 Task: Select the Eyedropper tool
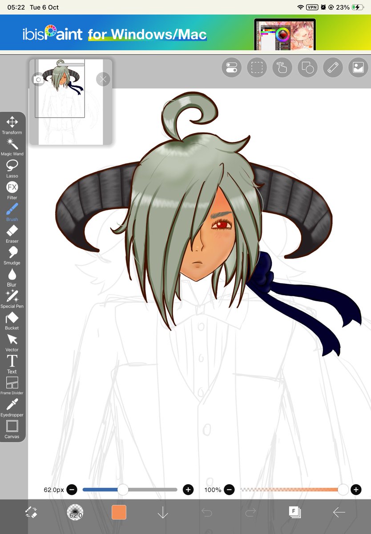point(12,408)
